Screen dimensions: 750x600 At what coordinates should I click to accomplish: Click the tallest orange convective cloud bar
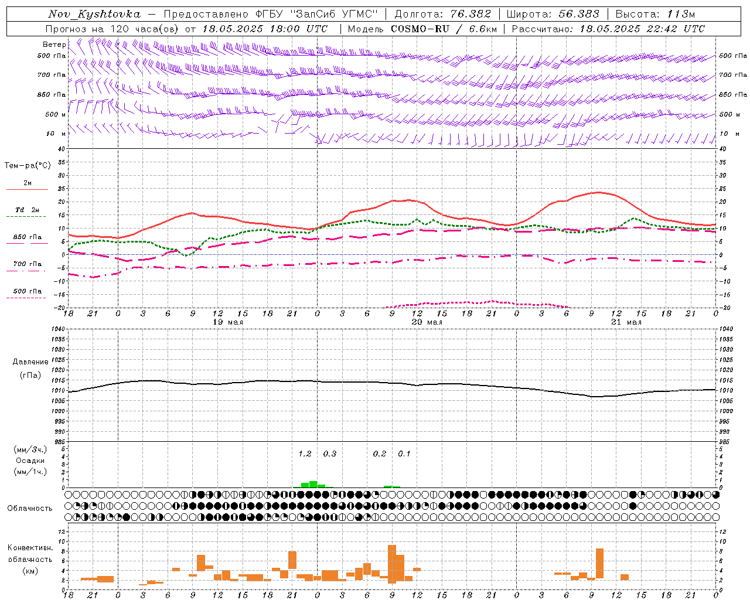click(392, 564)
